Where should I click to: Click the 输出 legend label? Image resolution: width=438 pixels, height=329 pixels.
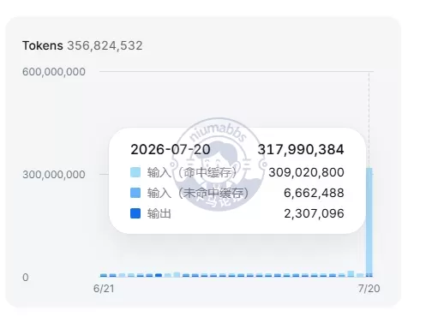point(159,213)
